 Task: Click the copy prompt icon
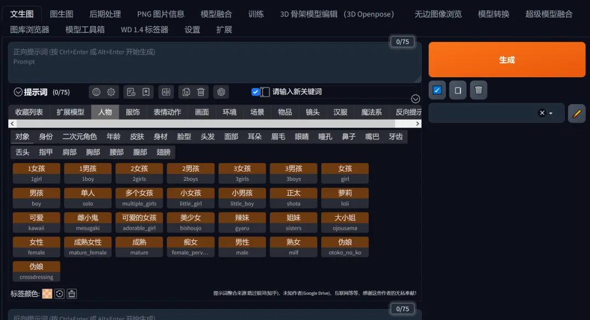click(186, 92)
